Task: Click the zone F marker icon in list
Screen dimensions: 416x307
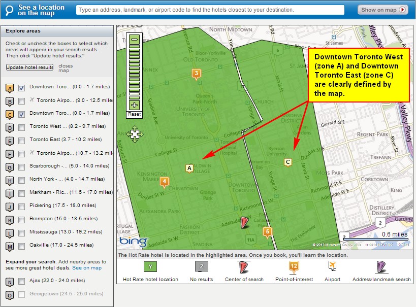Action: point(10,154)
